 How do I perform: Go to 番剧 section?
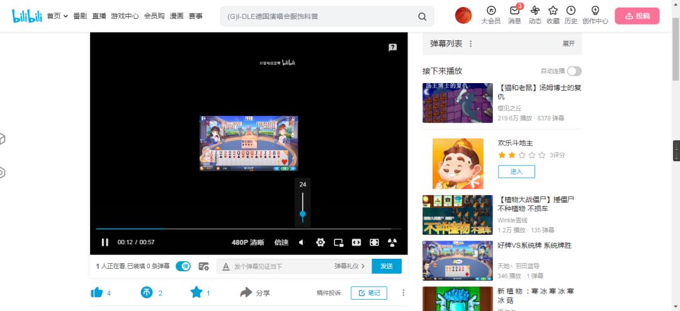(80, 16)
